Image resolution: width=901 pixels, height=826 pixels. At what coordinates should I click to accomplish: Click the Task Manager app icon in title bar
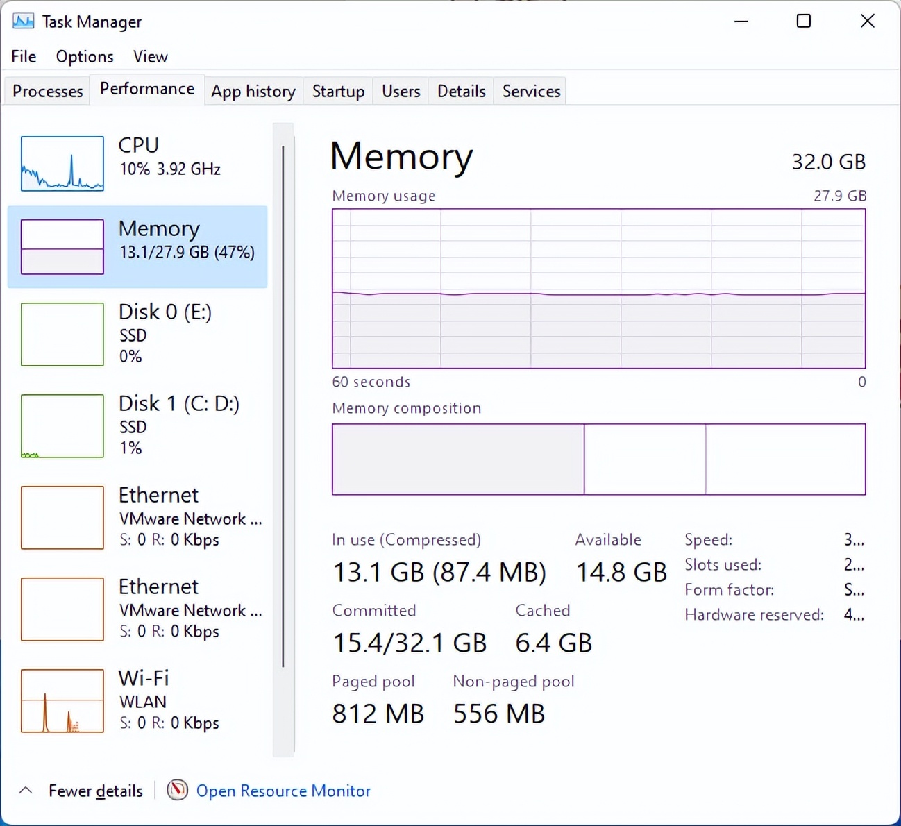23,22
